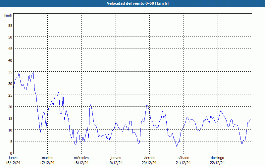The height and width of the screenshot is (166, 265).
Task: Select the 55 value on the y-axis
Action: pos(10,26)
